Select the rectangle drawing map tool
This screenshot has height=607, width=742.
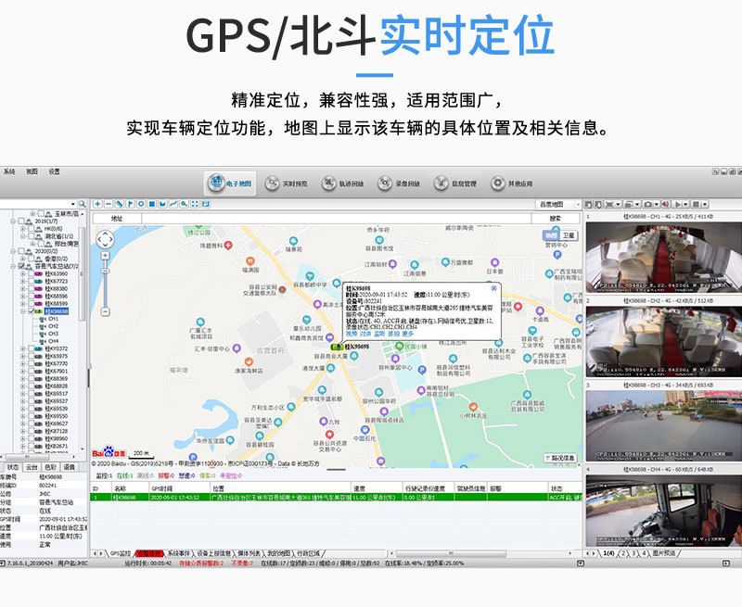152,204
